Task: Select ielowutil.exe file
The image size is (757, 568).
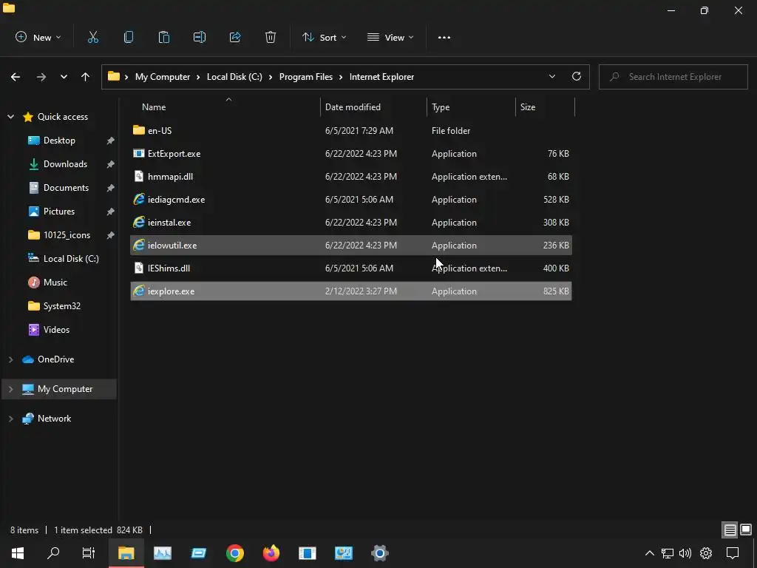Action: coord(351,246)
